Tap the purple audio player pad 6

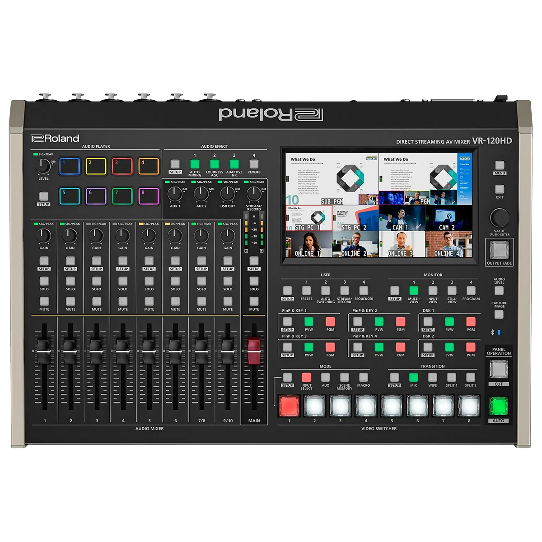[96, 196]
